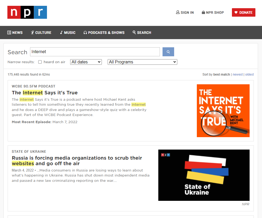This screenshot has width=262, height=218.
Task: Click the Culture icon in navbar
Action: point(32,33)
